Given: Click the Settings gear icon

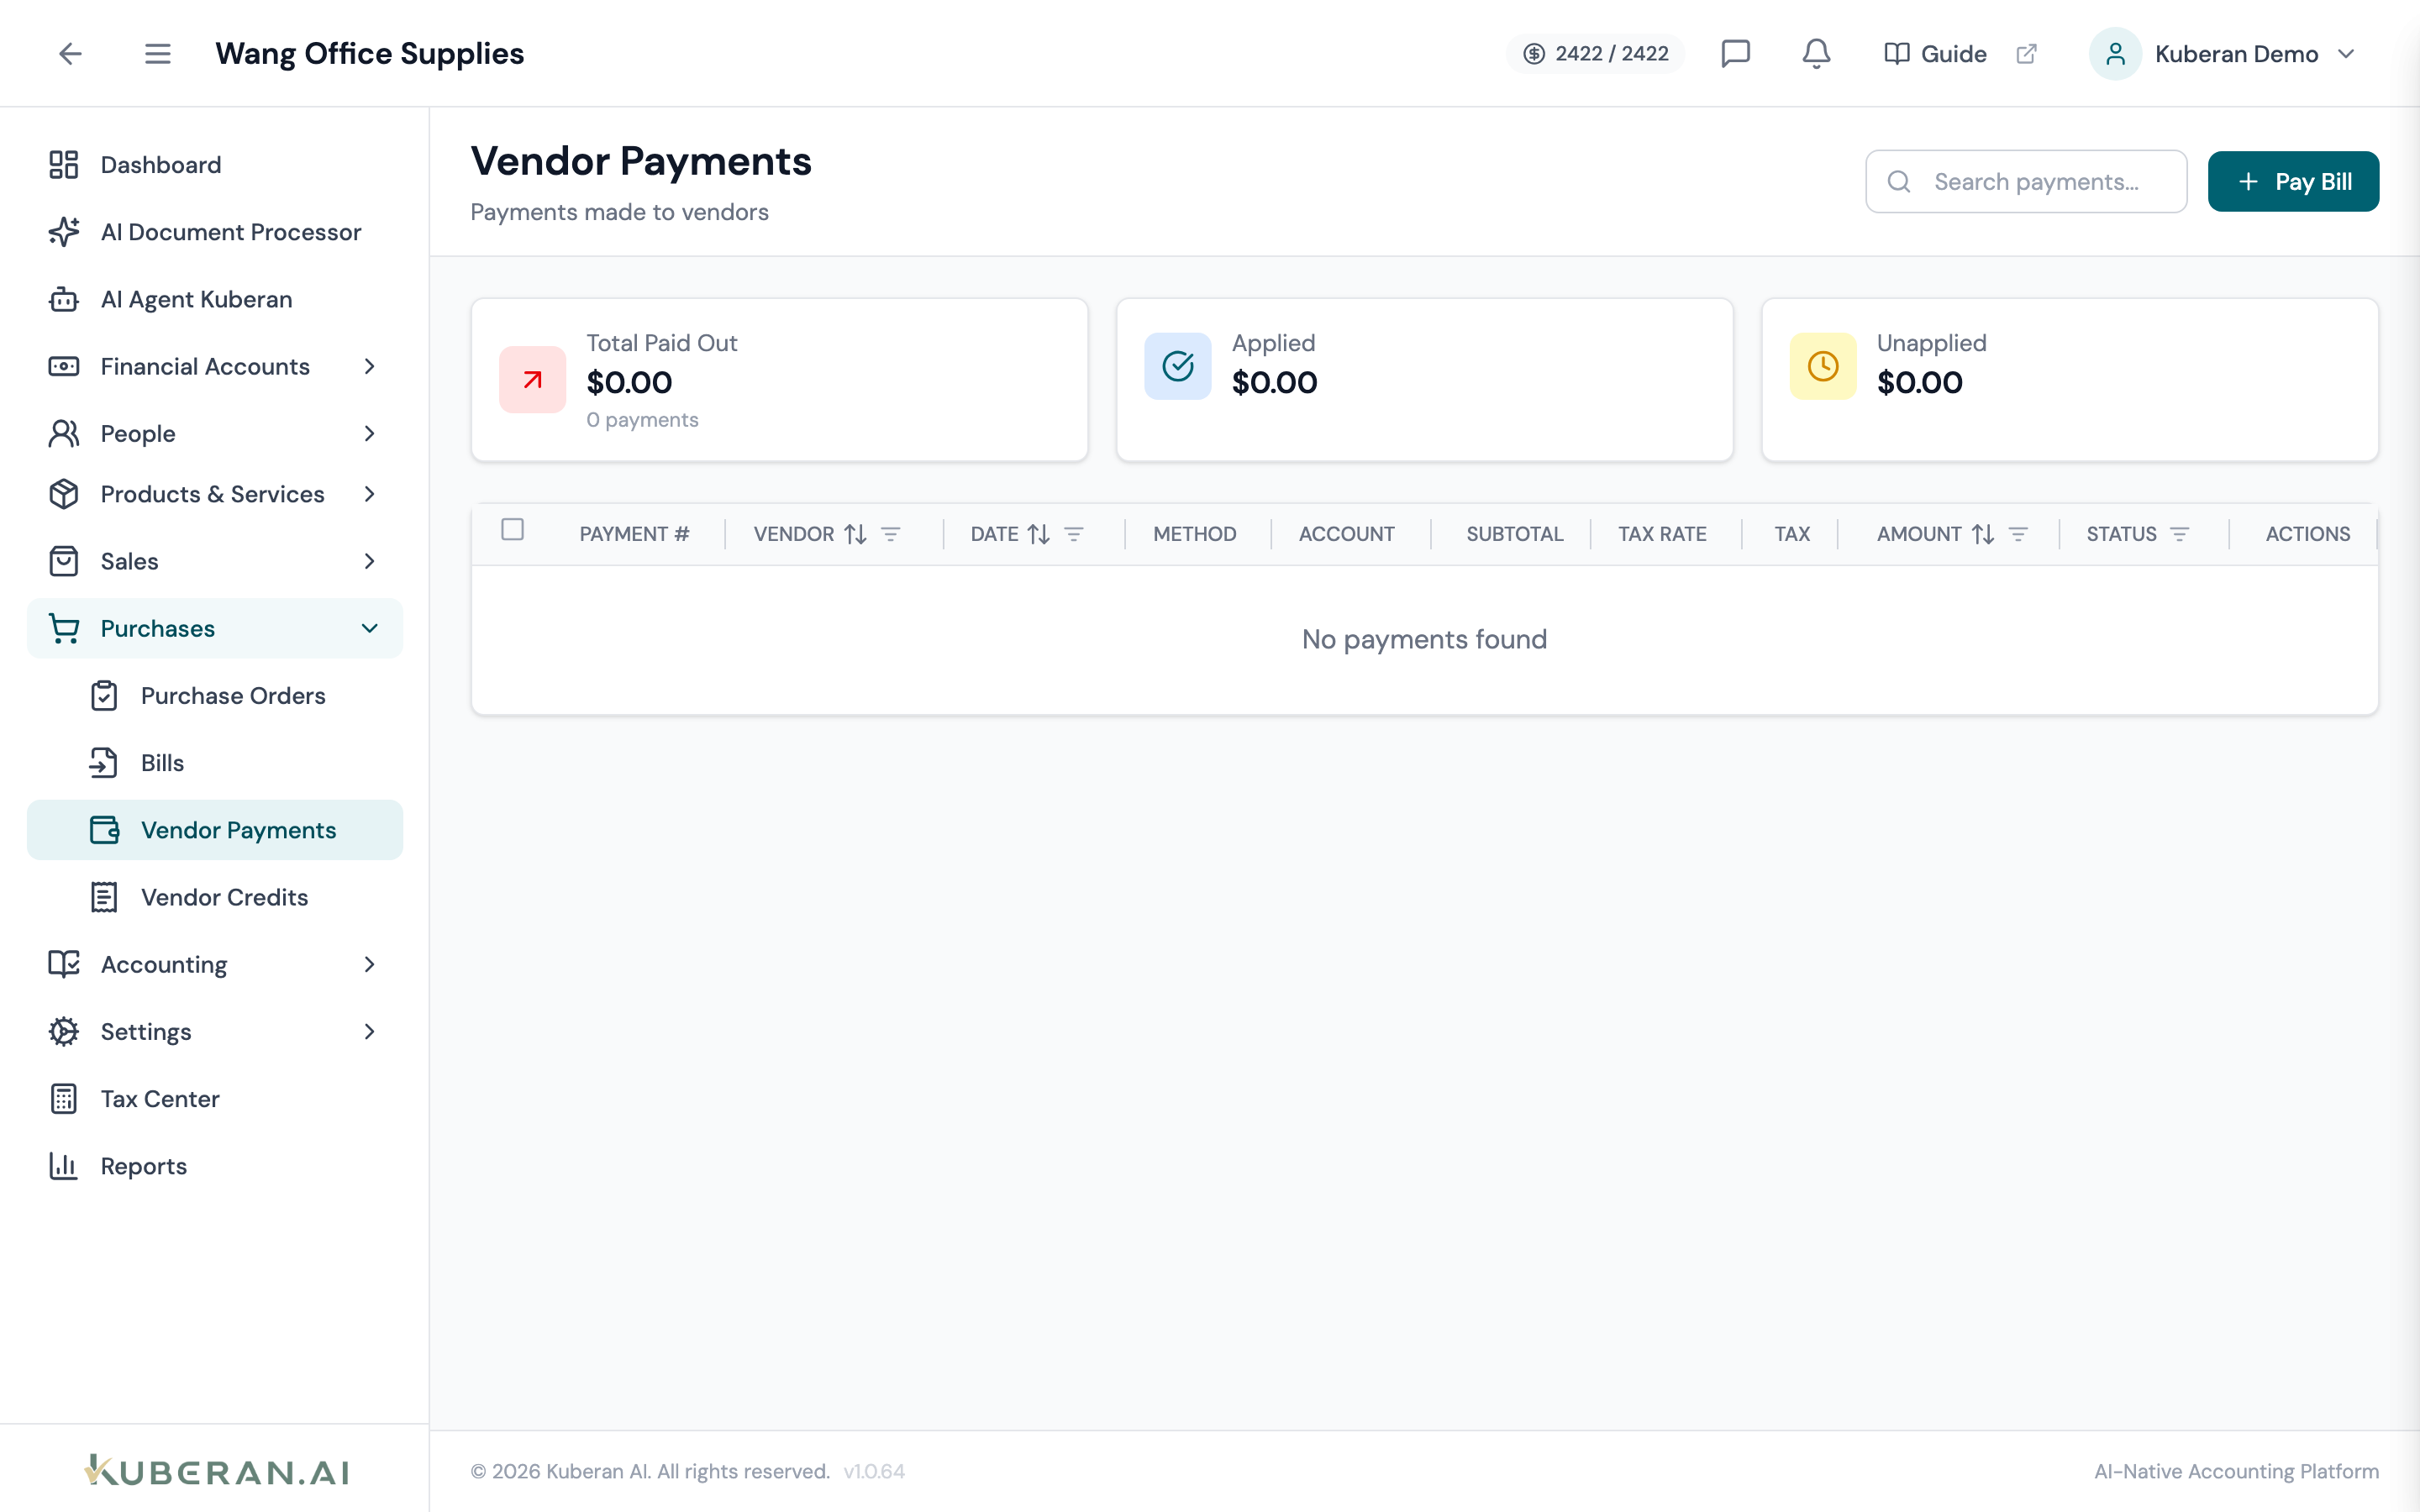Looking at the screenshot, I should [x=64, y=1031].
